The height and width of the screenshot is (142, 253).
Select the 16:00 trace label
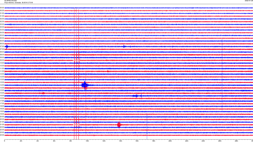[x=2, y=96]
